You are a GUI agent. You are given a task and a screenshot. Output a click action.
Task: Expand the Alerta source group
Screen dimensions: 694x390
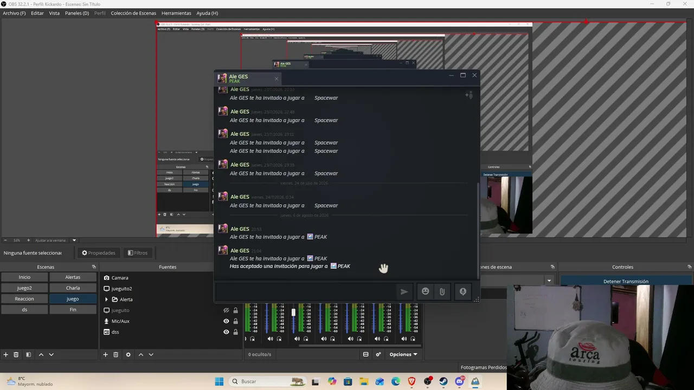coord(106,300)
